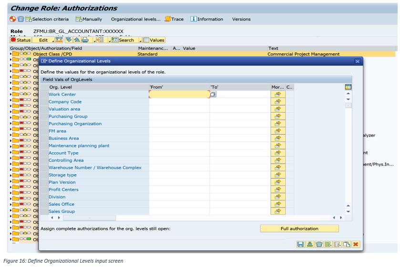Start the Trace function
Screen dimensions: 400x267
click(174, 19)
